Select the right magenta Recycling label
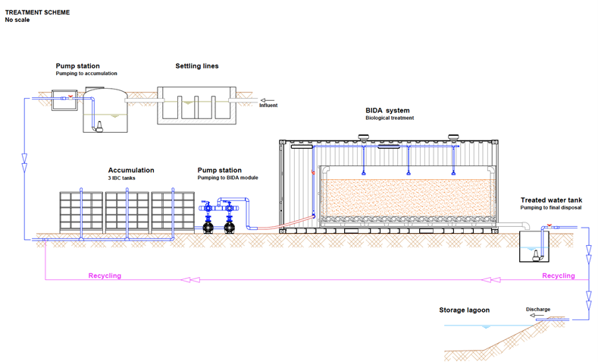 point(557,275)
